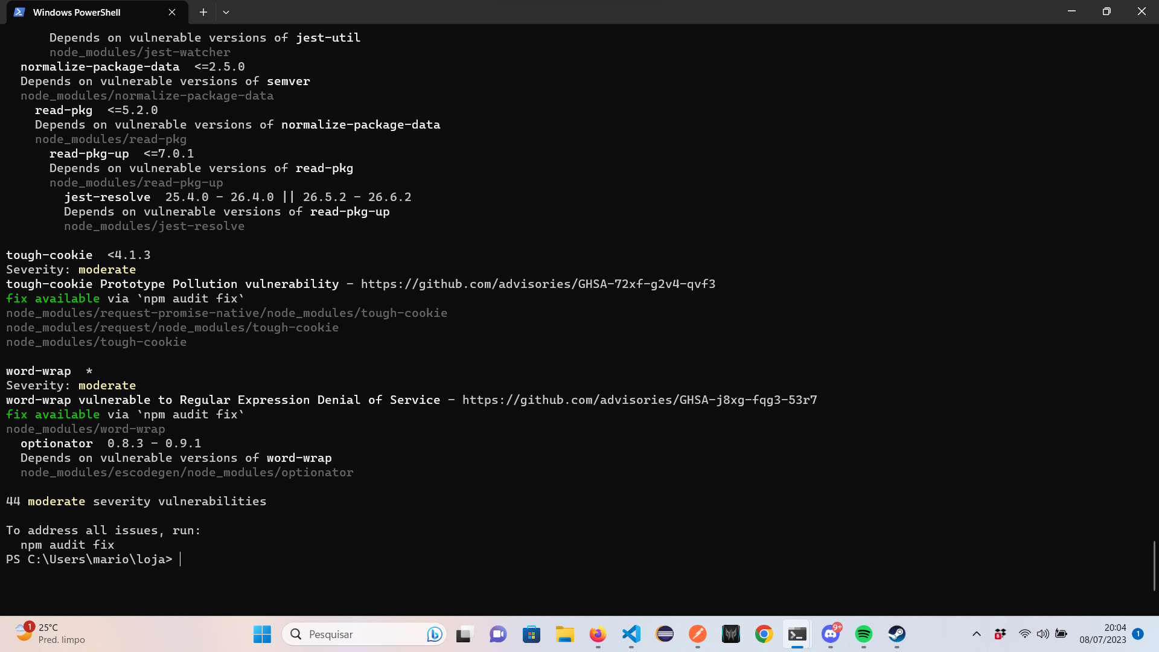Click the PowerShell icon in the tab
The image size is (1159, 652).
point(19,12)
